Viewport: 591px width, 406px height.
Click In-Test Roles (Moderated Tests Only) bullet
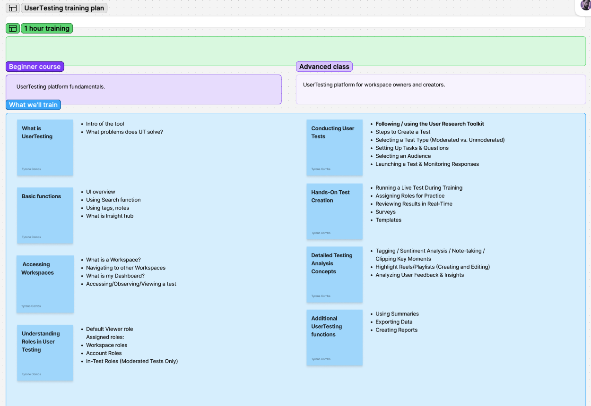click(132, 361)
